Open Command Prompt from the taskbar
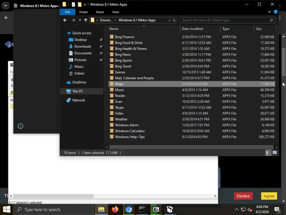 click(x=142, y=209)
